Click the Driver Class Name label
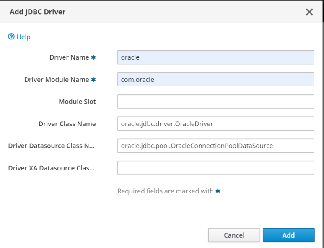This screenshot has width=324, height=248. [67, 124]
